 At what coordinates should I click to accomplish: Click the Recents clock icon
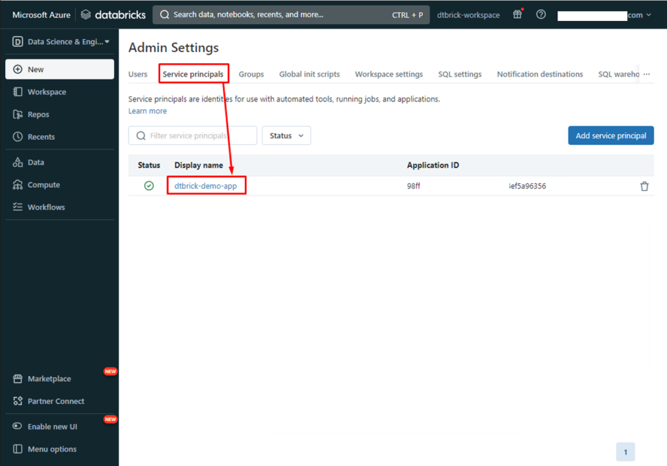click(18, 137)
